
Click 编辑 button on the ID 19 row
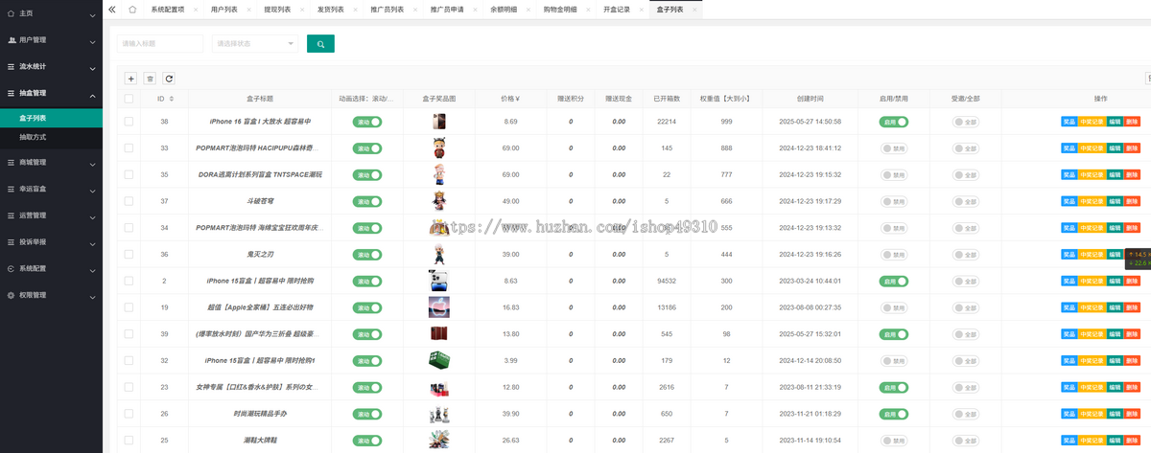(1115, 307)
